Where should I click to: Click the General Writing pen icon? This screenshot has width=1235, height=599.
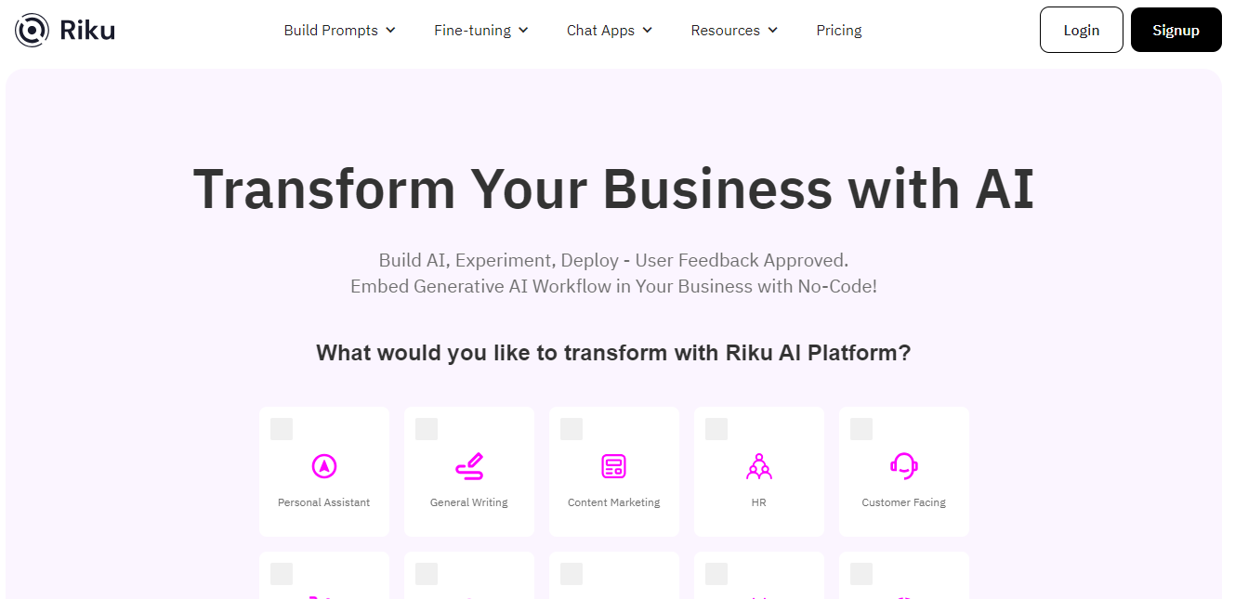coord(469,466)
